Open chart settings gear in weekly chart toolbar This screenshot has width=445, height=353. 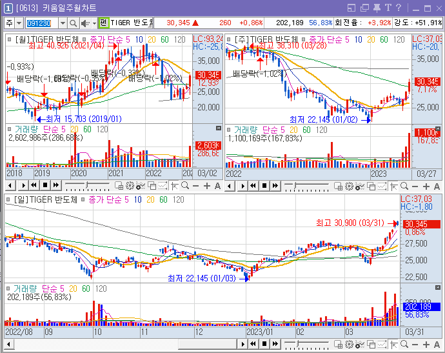tap(349, 187)
